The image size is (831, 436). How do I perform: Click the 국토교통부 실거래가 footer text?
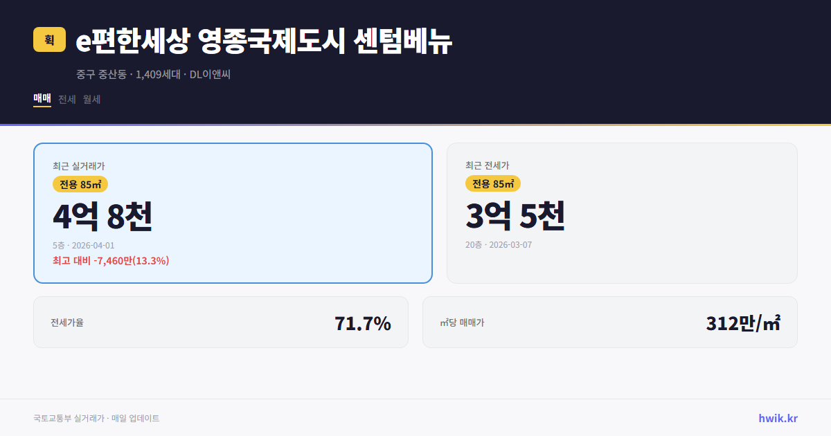(x=66, y=417)
